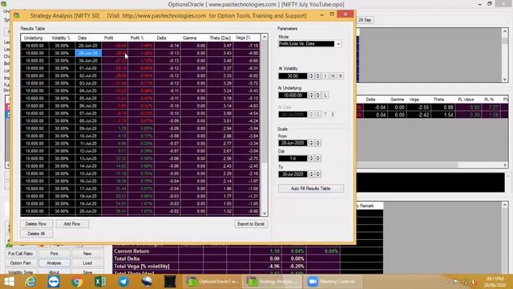Click the Export to Excel button
The image size is (513, 289).
click(x=251, y=224)
